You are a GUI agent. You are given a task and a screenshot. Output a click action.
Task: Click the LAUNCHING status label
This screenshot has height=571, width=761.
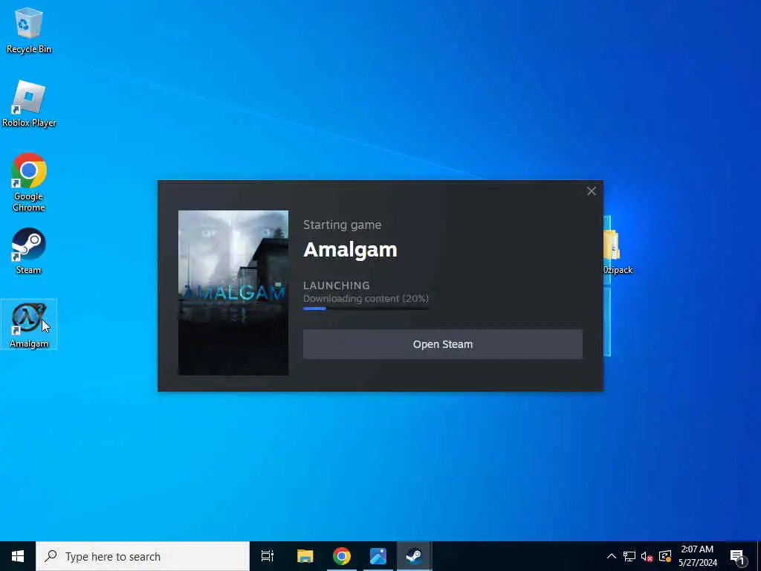click(337, 285)
